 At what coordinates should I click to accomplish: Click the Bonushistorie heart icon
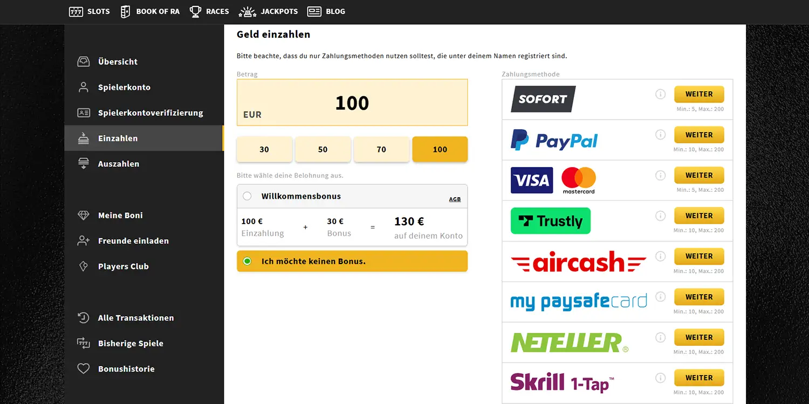83,369
